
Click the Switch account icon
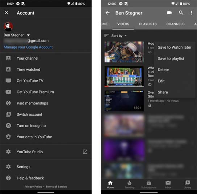pos(8,114)
